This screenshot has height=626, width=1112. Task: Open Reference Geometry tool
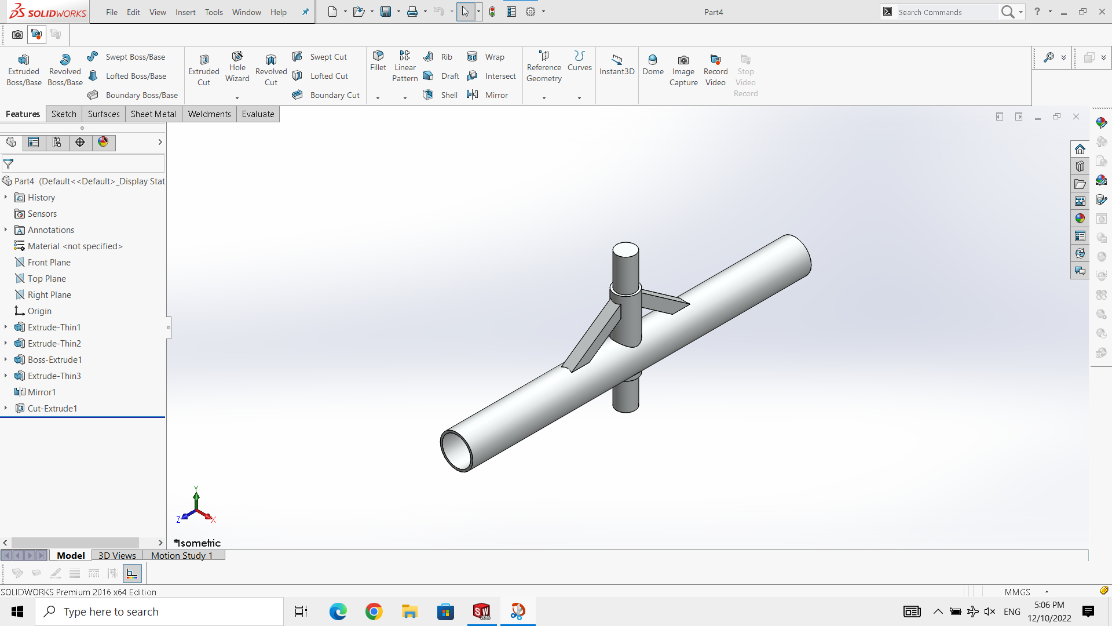(544, 67)
